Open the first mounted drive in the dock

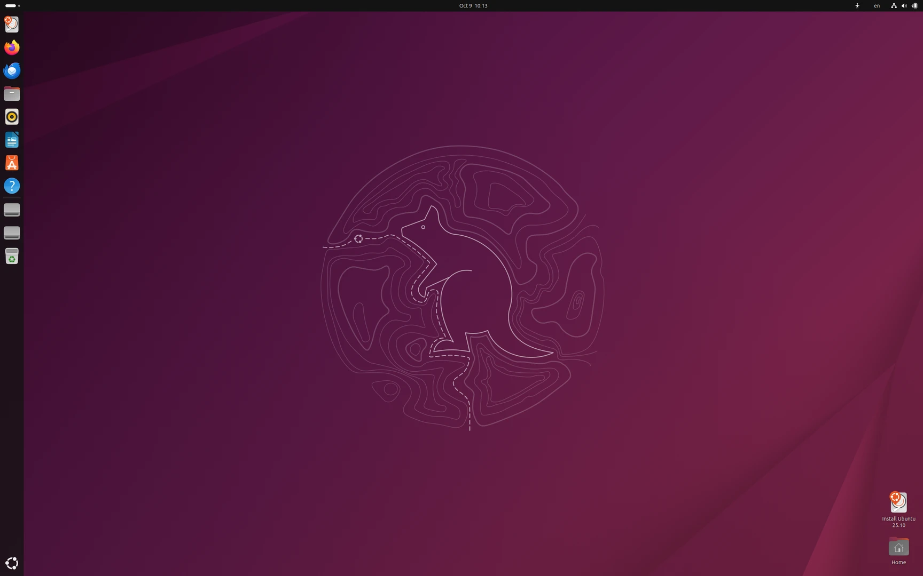tap(11, 210)
